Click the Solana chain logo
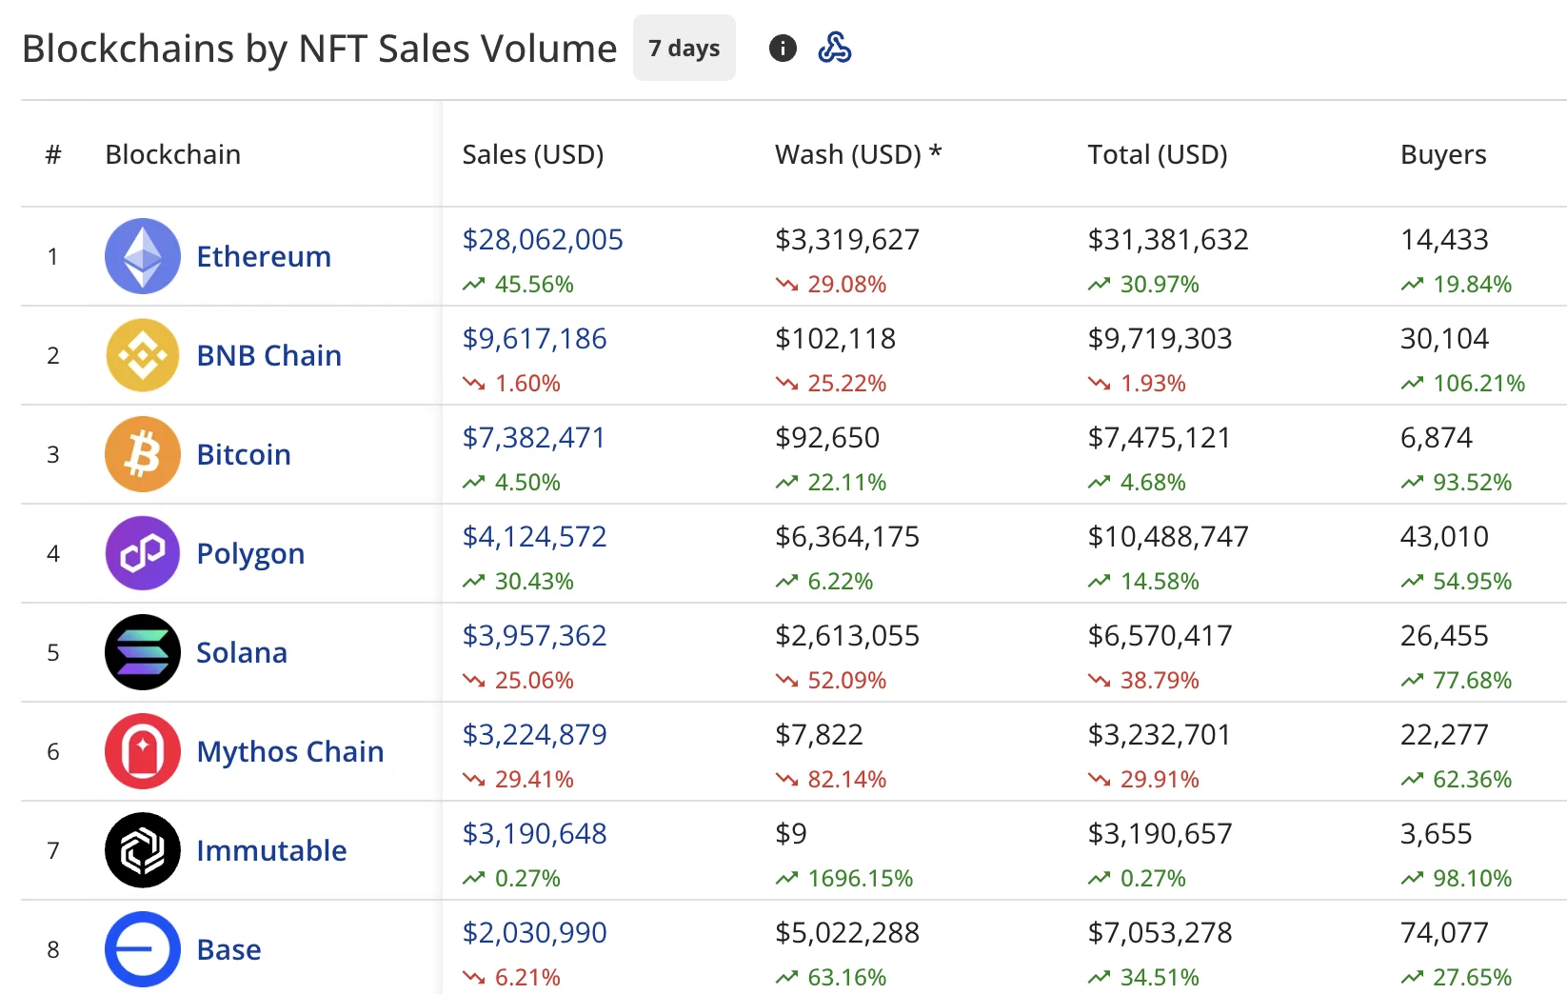 [x=141, y=652]
